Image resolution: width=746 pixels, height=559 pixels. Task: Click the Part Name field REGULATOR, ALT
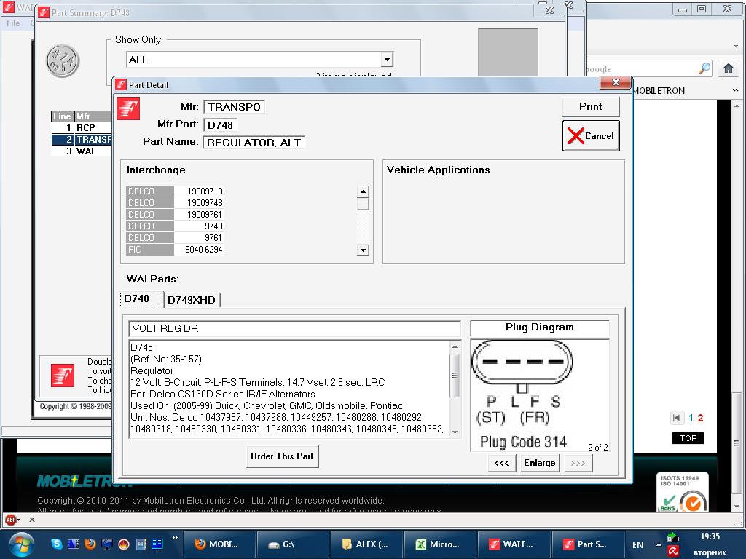pyautogui.click(x=254, y=143)
